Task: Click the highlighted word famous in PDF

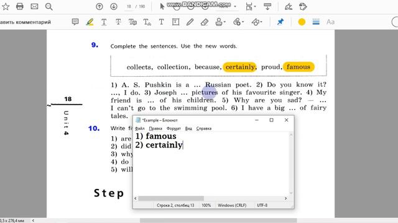Action: tap(298, 67)
